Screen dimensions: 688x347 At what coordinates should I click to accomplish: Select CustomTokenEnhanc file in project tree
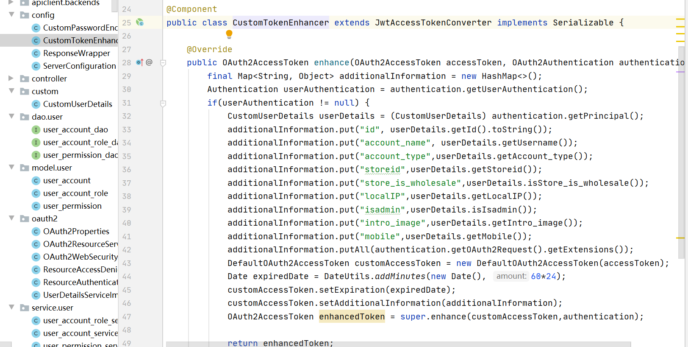click(80, 40)
